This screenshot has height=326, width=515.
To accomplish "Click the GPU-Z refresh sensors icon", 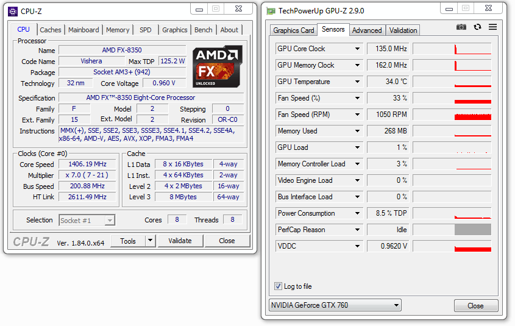I will 477,27.
